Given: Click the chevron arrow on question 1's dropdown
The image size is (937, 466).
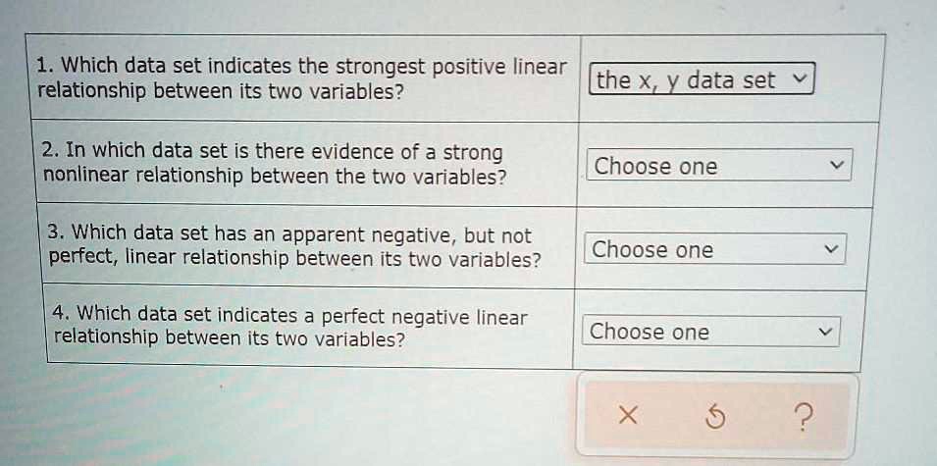Looking at the screenshot, I should (800, 80).
